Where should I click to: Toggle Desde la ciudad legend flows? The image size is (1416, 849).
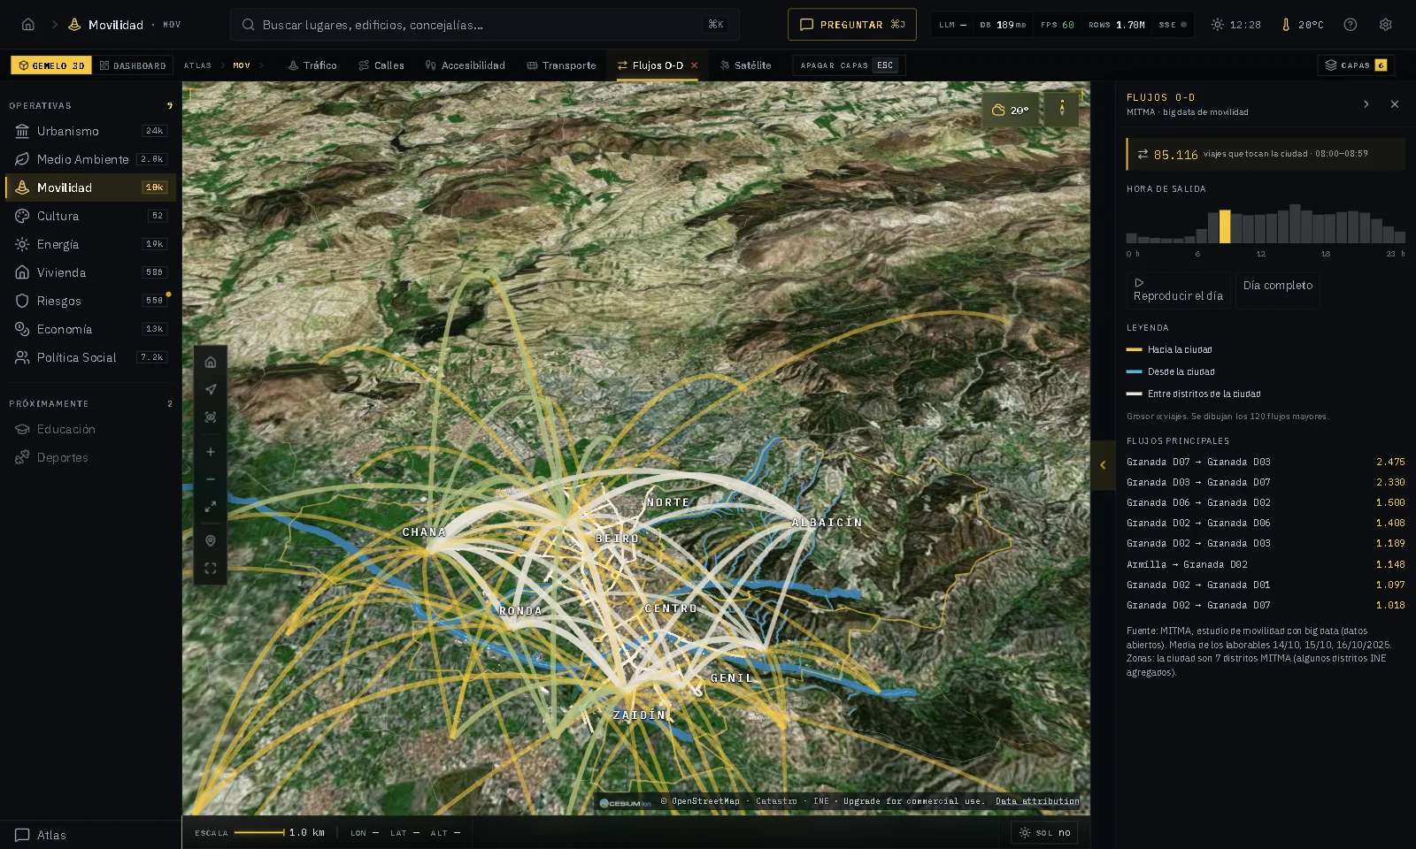pos(1170,371)
